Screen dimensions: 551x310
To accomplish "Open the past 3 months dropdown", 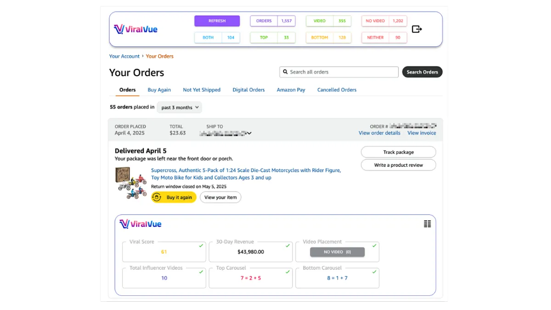I will pyautogui.click(x=180, y=107).
